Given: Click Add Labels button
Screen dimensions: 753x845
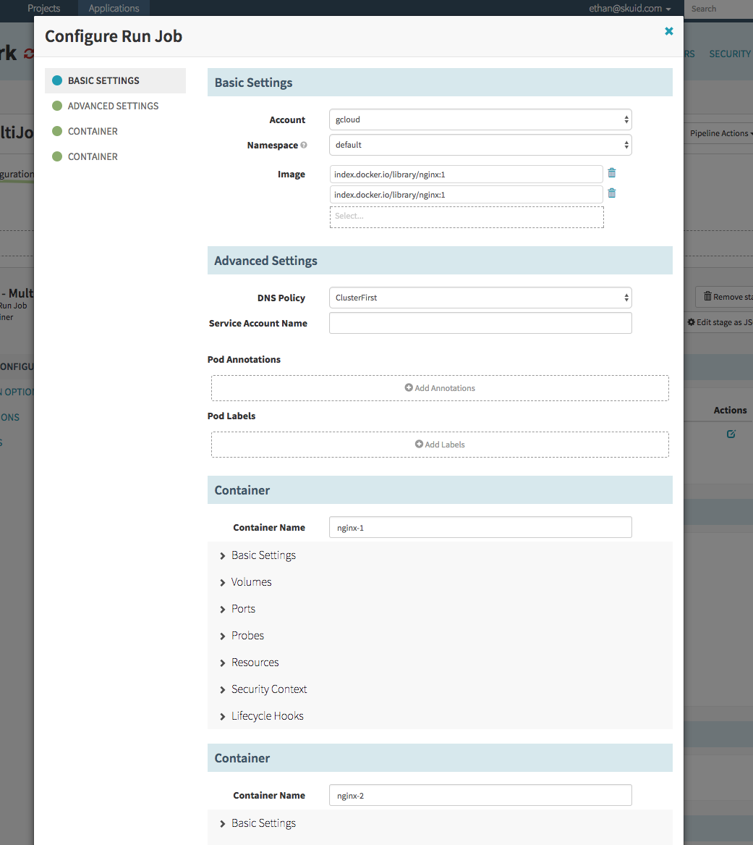Looking at the screenshot, I should (x=440, y=445).
